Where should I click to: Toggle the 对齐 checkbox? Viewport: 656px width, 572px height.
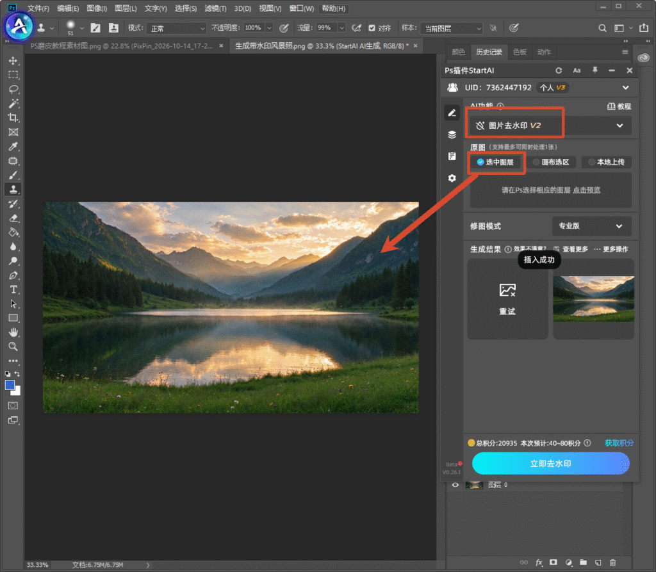tap(372, 28)
